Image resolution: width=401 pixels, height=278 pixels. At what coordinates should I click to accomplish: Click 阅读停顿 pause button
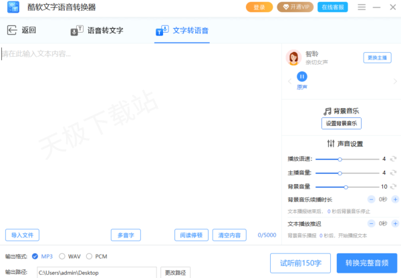tap(191, 235)
